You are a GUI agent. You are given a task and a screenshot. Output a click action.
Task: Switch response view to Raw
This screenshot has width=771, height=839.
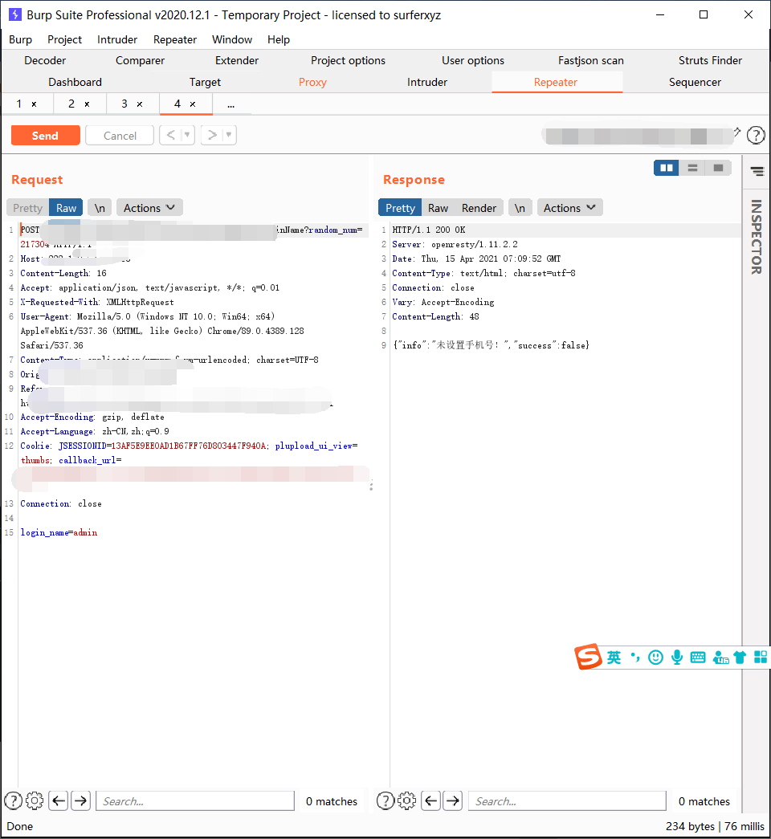pos(438,208)
